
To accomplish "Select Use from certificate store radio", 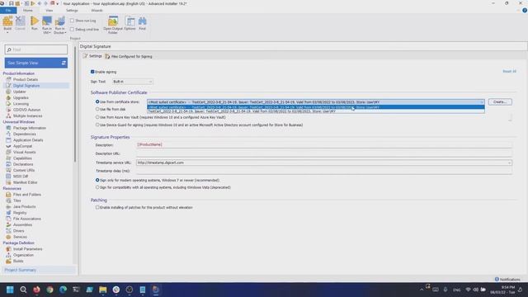I will (97, 101).
